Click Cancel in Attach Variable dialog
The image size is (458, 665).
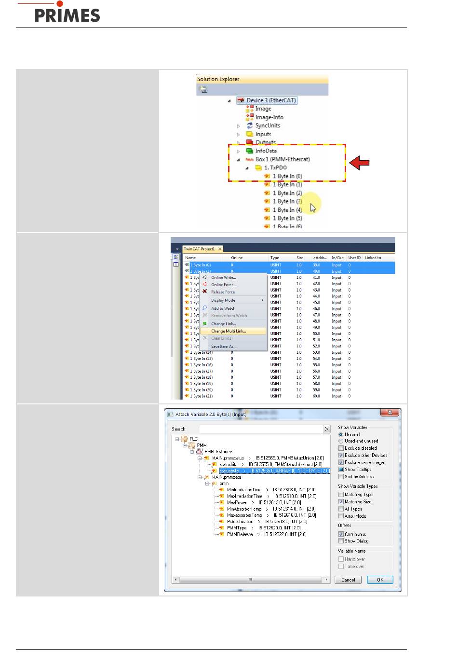pyautogui.click(x=348, y=580)
